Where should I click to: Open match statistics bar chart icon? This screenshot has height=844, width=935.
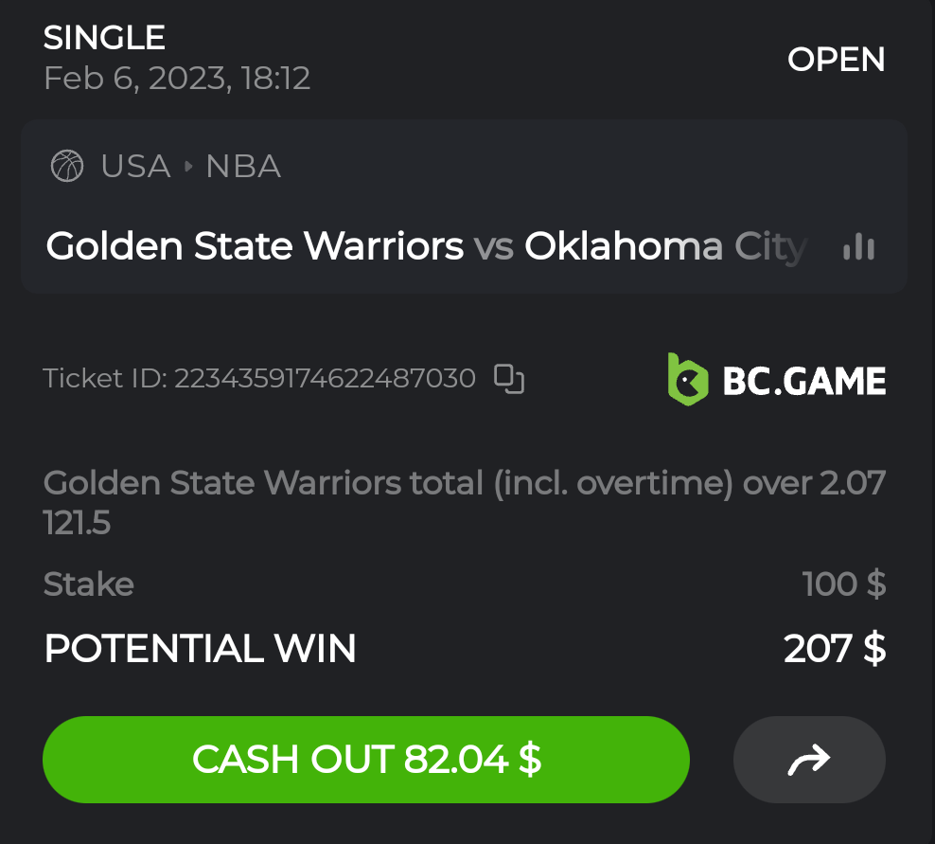(858, 247)
